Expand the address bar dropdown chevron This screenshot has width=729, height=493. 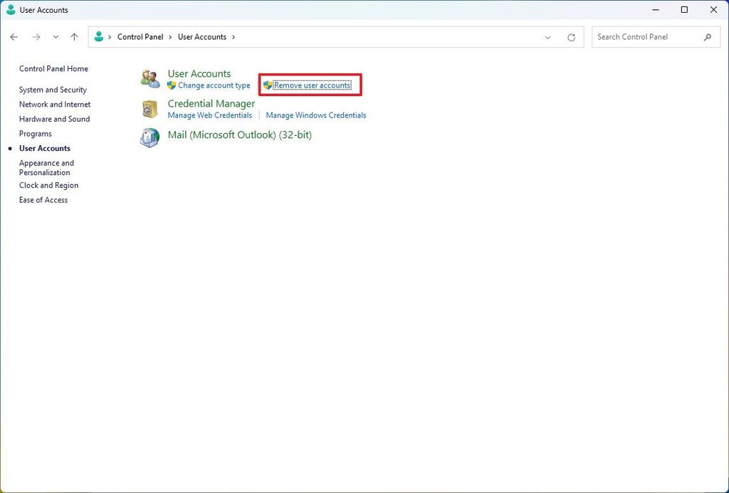tap(548, 37)
